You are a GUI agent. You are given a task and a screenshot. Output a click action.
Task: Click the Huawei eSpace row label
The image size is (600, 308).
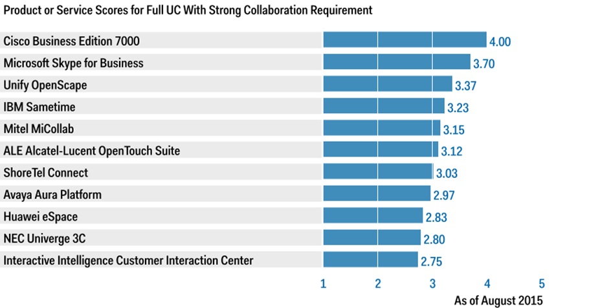coord(39,216)
